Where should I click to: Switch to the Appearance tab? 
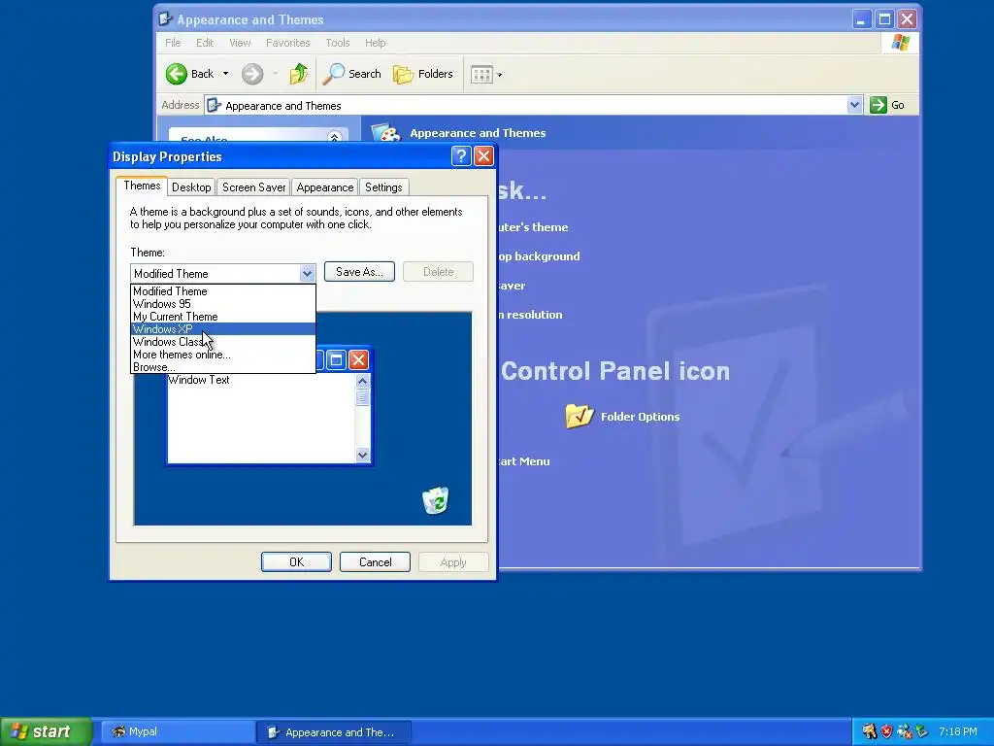click(x=324, y=187)
